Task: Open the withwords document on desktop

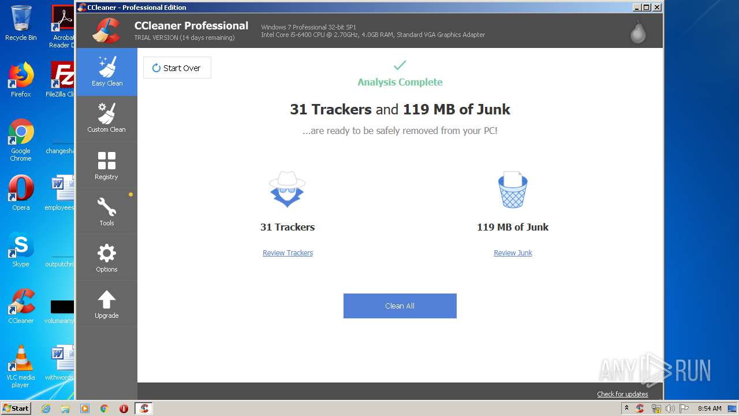Action: pyautogui.click(x=60, y=363)
